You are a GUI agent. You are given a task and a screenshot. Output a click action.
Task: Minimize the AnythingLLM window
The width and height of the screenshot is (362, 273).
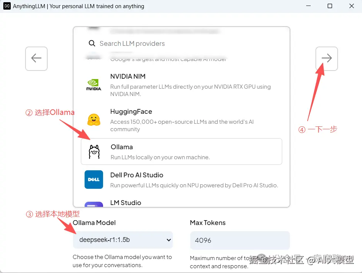(x=308, y=6)
